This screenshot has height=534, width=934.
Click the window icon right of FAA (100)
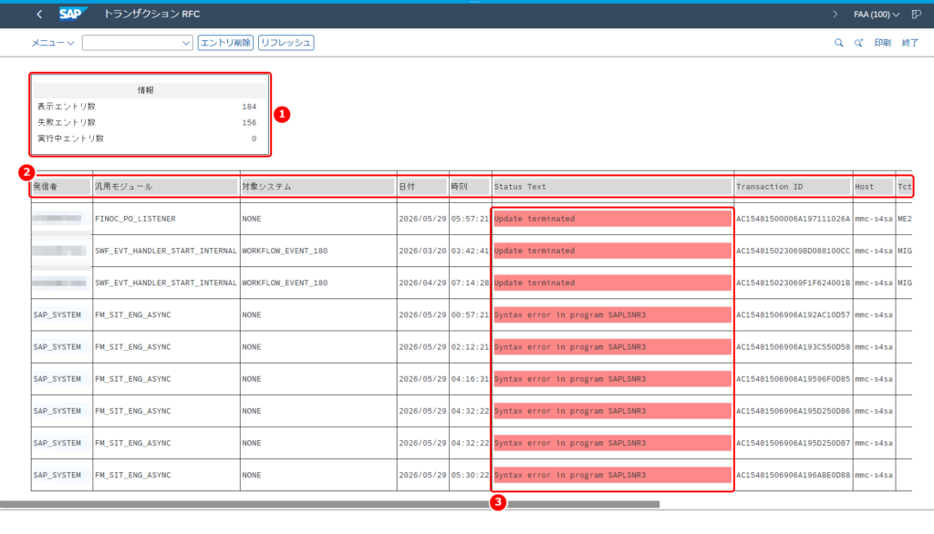[916, 15]
